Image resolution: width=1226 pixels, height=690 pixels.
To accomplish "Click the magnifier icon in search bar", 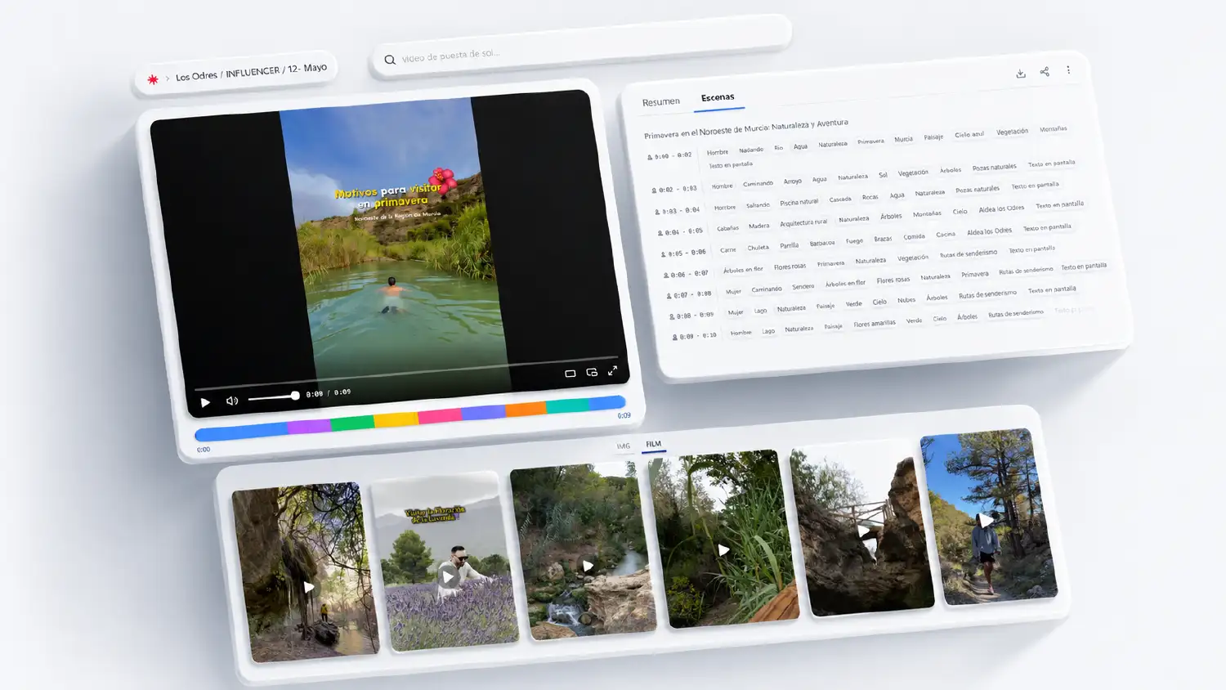I will tap(390, 60).
